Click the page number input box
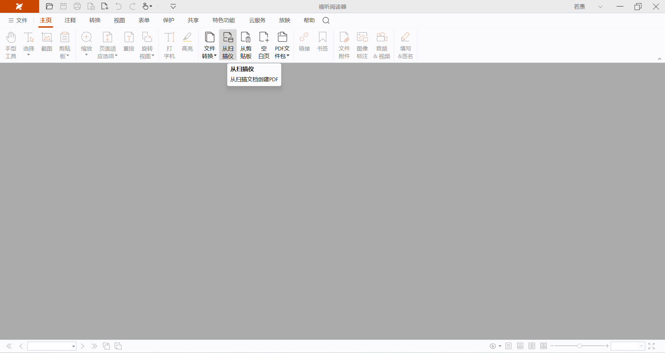Screen dimensions: 665x353 [x=52, y=346]
